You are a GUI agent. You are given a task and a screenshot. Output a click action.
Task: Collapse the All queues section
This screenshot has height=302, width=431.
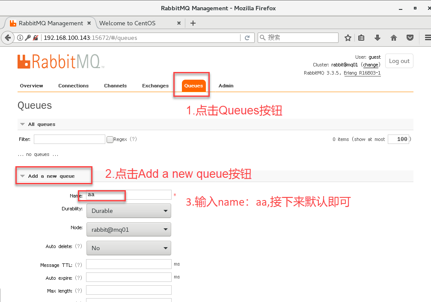tap(22, 124)
